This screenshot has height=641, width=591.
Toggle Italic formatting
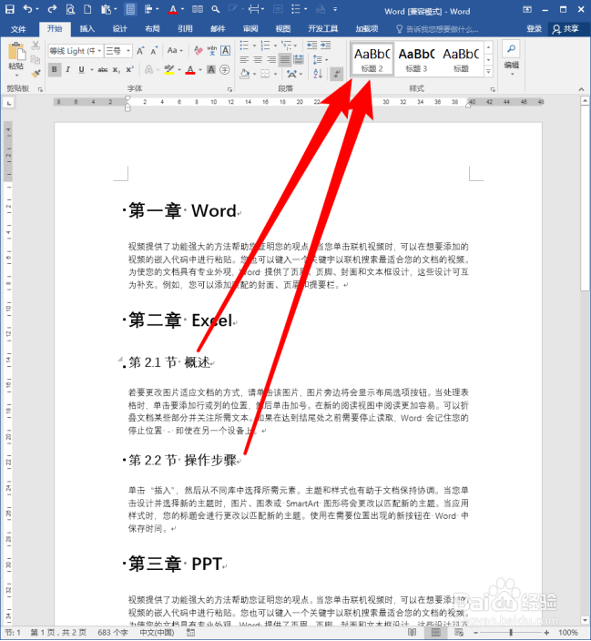(x=68, y=69)
